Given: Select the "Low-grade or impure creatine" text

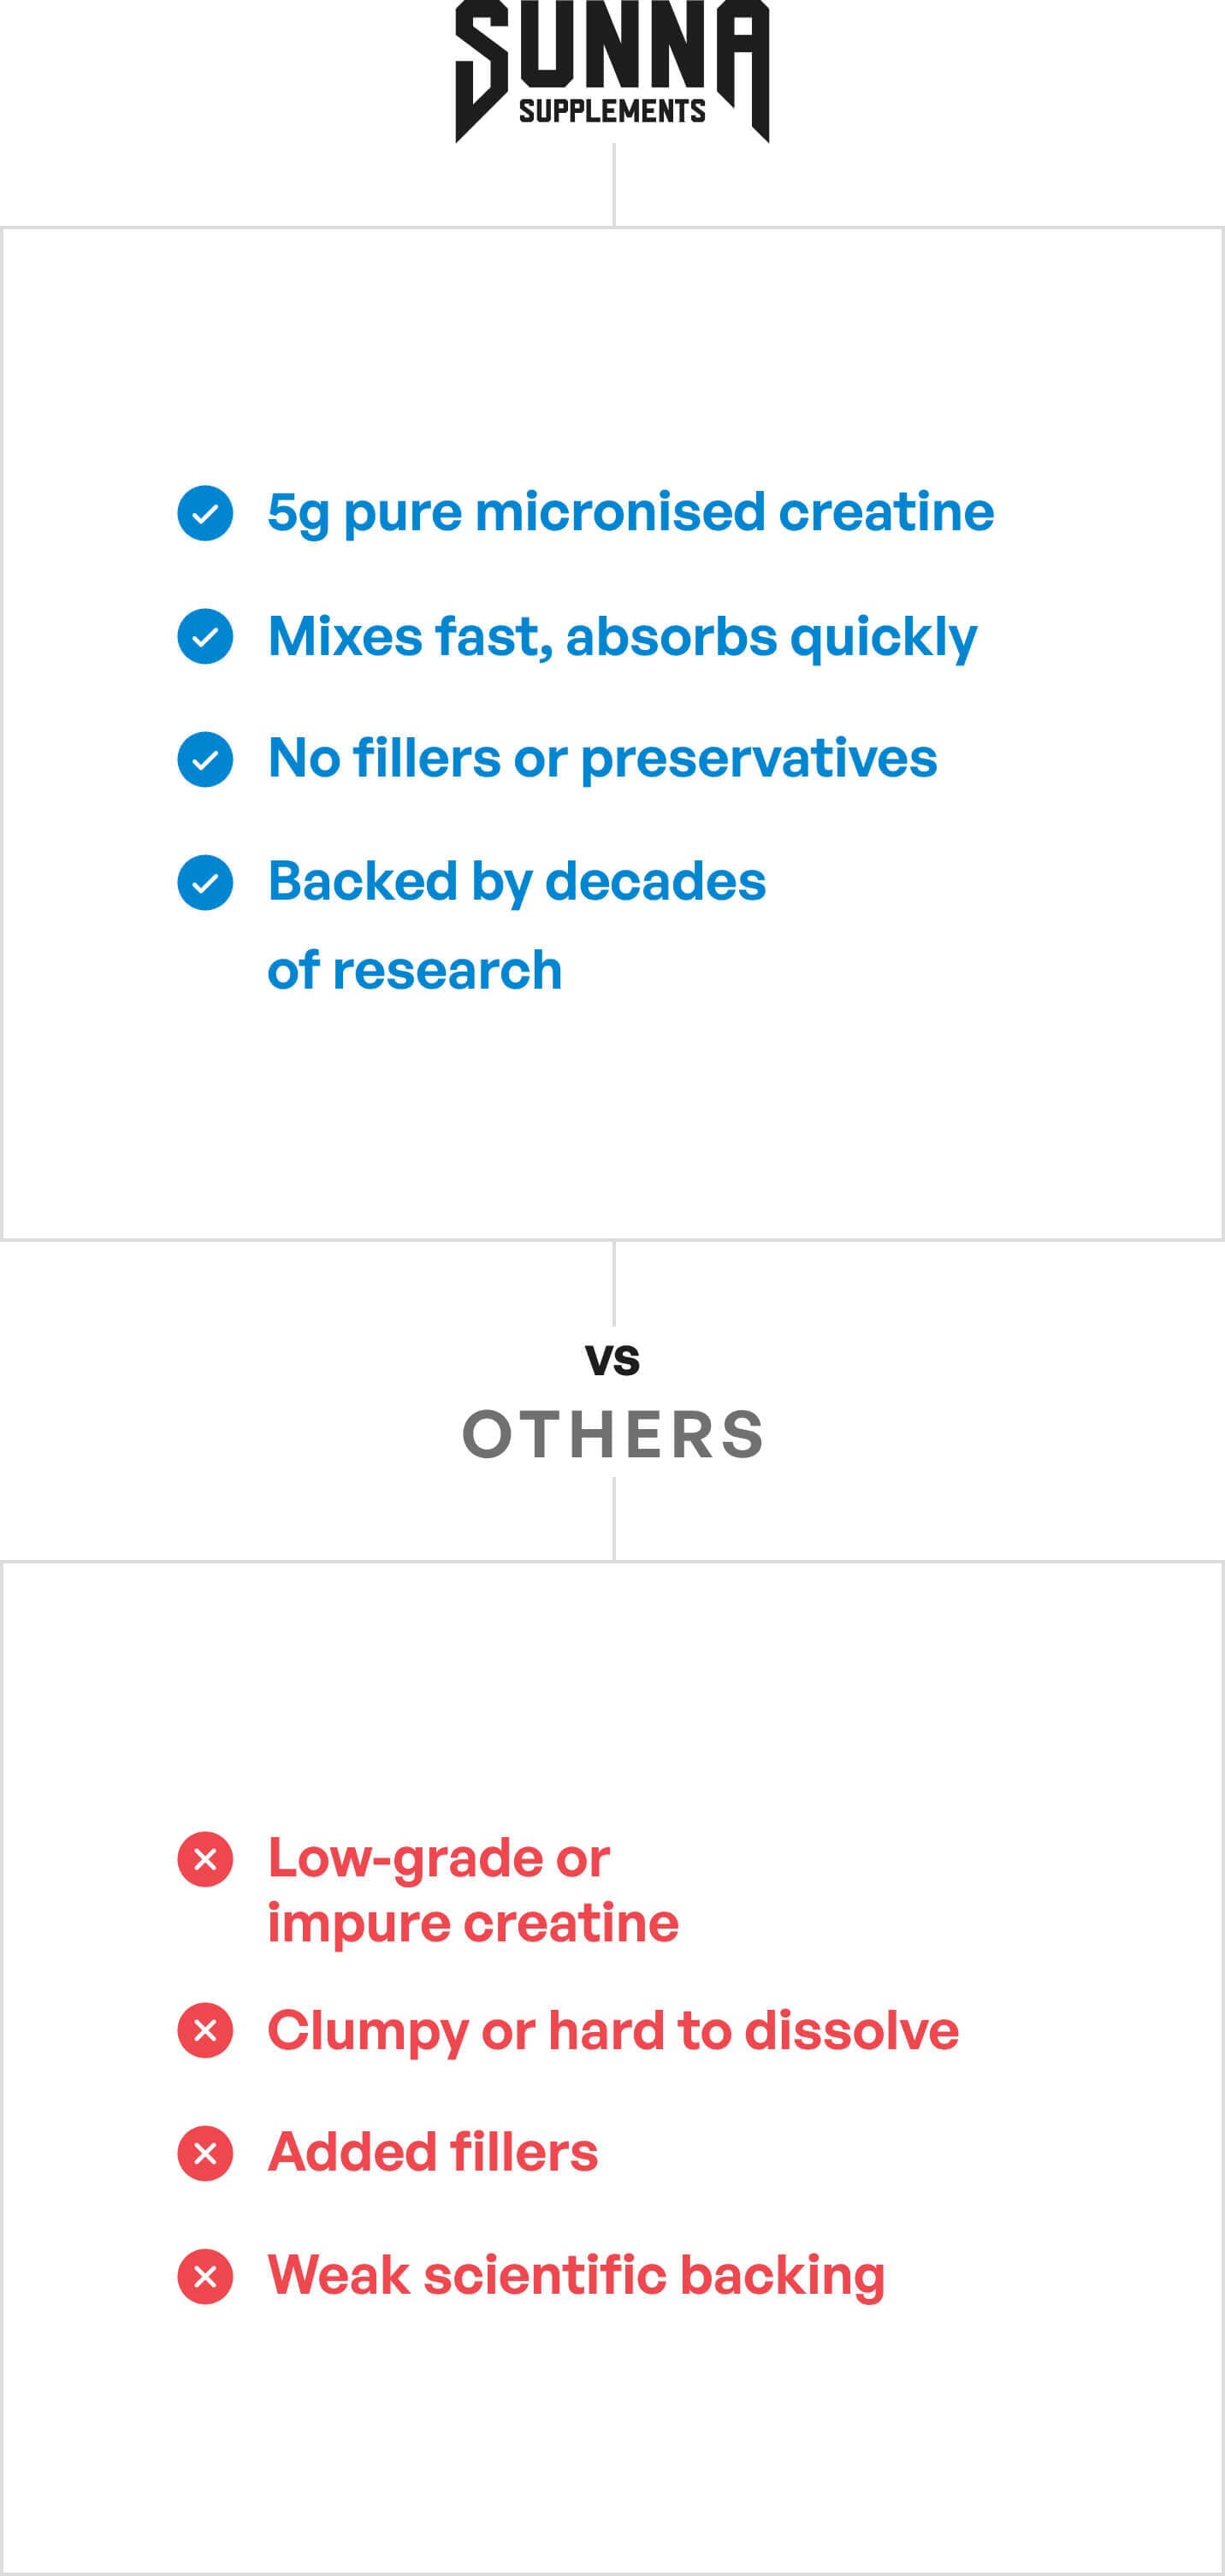Looking at the screenshot, I should (x=472, y=1890).
